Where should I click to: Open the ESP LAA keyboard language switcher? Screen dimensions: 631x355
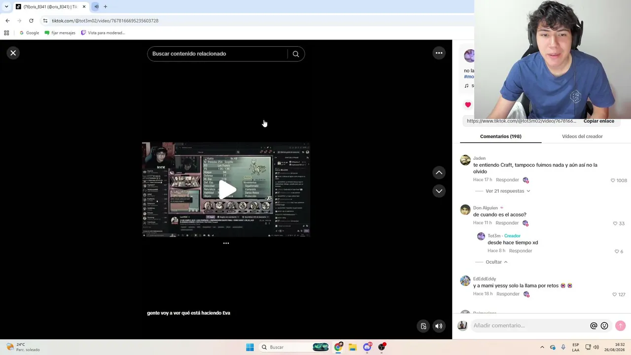(x=576, y=347)
